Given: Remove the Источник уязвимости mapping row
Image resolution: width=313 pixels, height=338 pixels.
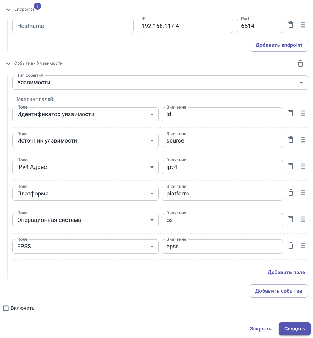Looking at the screenshot, I should pos(291,140).
